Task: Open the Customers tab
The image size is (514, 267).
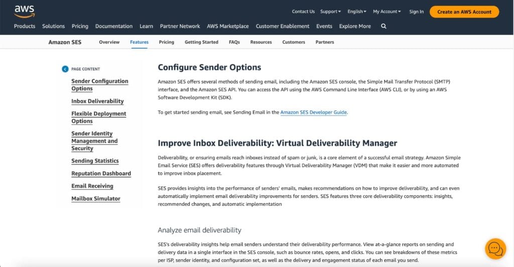Action: (x=294, y=42)
